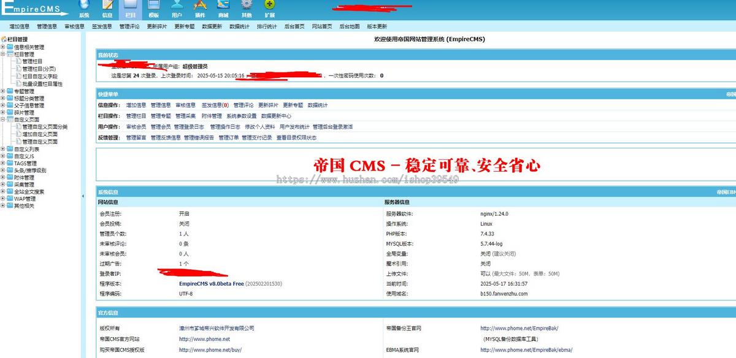736x358 pixels.
Task: Click folder icon of 信息相关管理
Action: pyautogui.click(x=10, y=47)
